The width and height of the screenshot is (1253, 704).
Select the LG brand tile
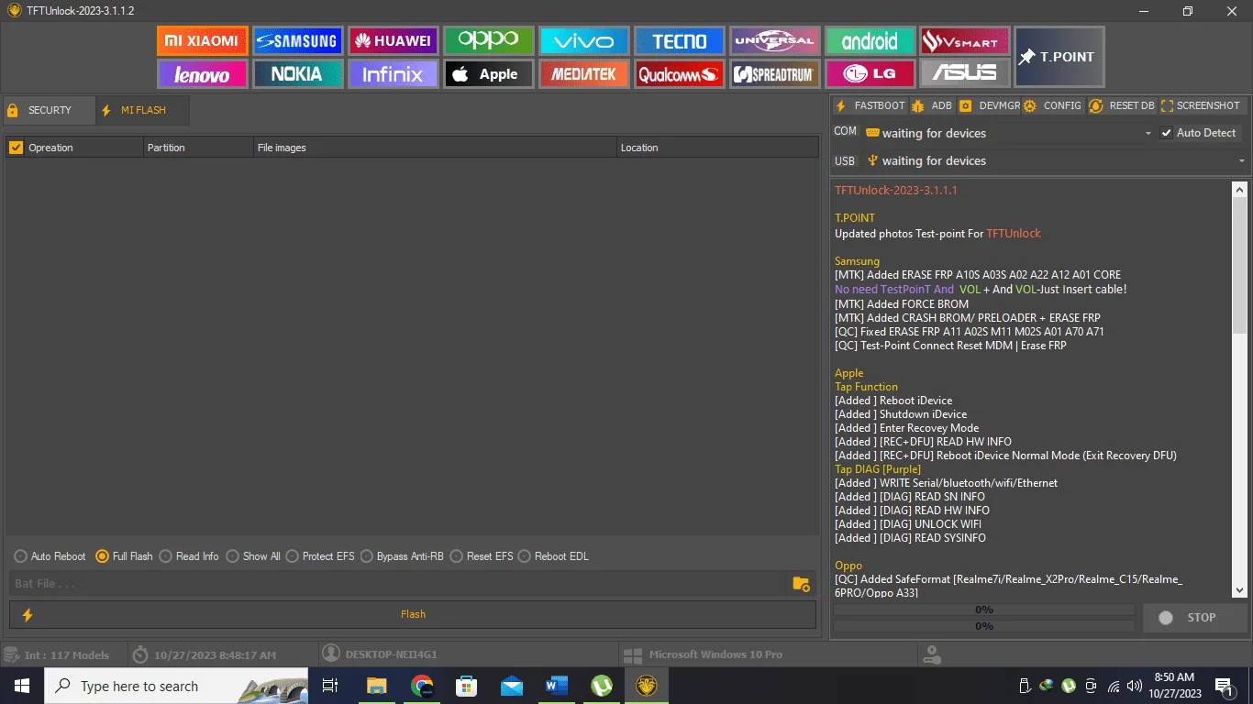coord(870,74)
